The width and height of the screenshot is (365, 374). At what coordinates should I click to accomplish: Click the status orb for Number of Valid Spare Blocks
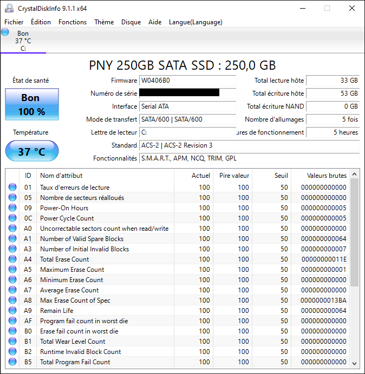tap(12, 239)
